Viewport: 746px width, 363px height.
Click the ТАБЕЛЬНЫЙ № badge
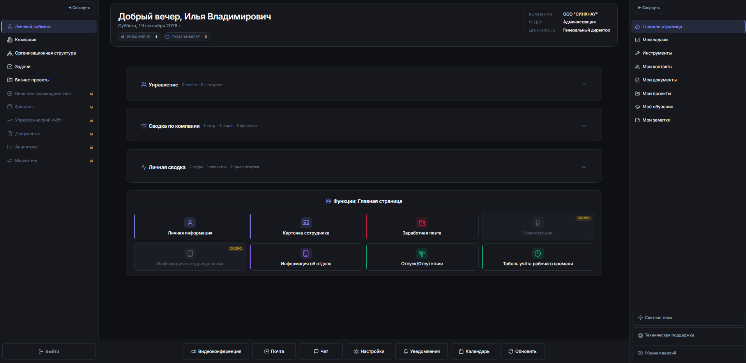(x=187, y=37)
